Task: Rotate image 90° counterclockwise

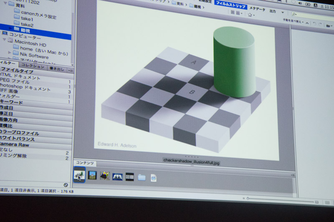Action: pyautogui.click(x=315, y=24)
